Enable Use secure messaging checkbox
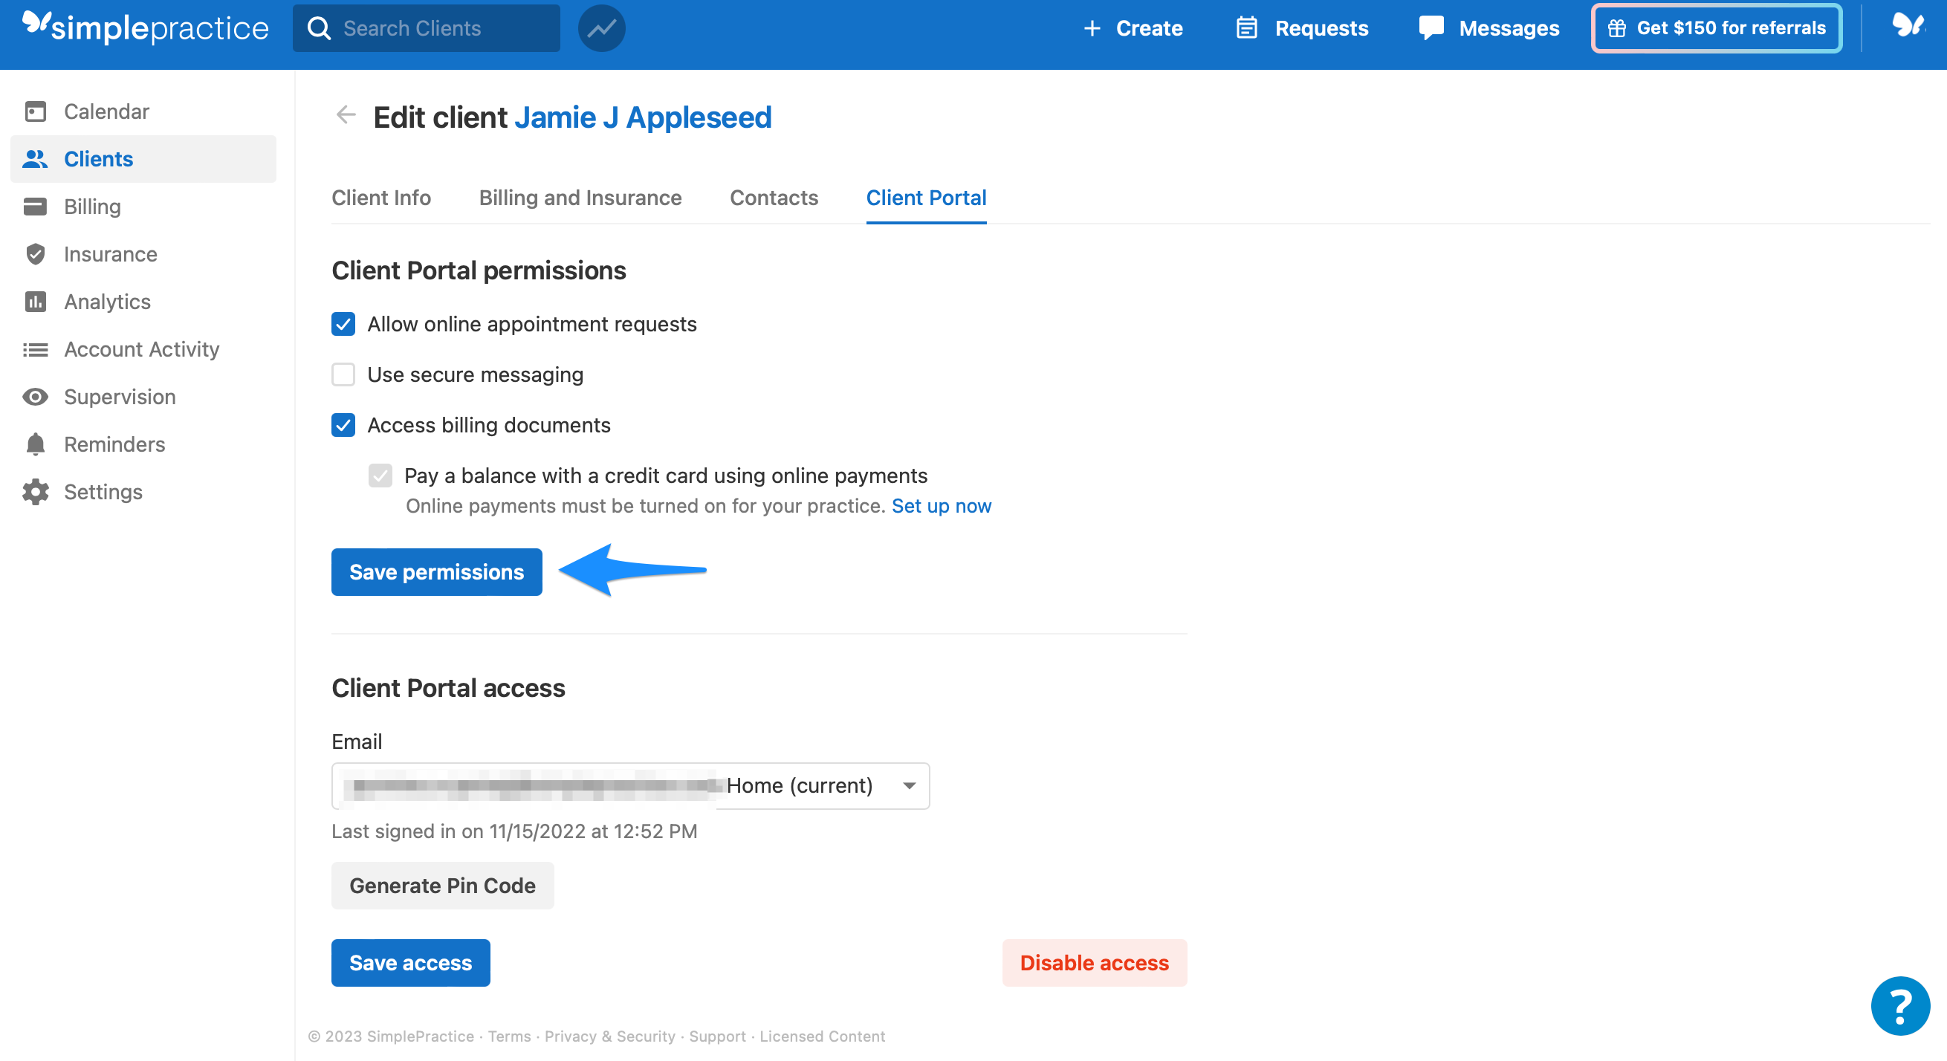Screen dimensions: 1947x1061 (343, 374)
